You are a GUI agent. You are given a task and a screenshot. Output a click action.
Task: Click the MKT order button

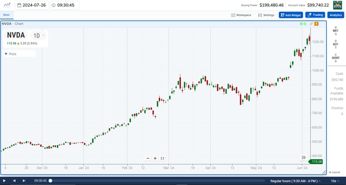[x=336, y=31]
